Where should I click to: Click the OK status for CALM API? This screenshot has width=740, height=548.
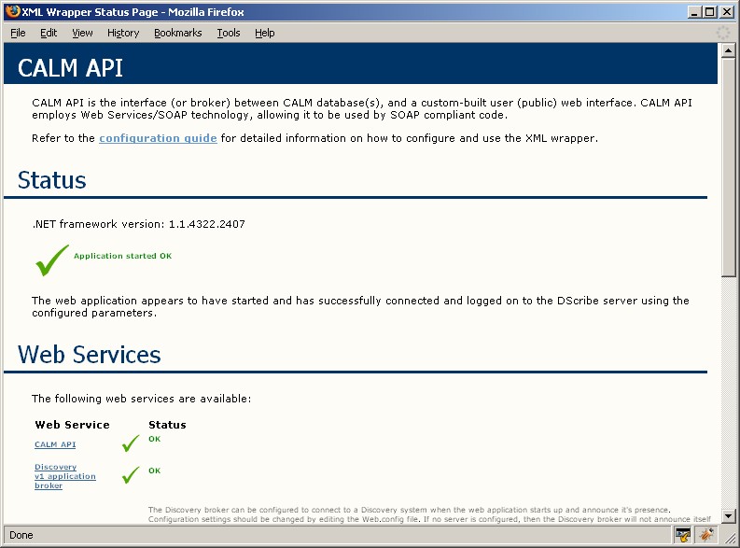coord(154,439)
